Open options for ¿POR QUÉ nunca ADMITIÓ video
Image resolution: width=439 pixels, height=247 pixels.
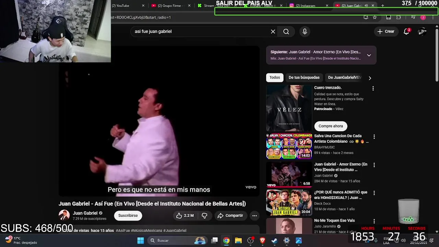coord(374,193)
